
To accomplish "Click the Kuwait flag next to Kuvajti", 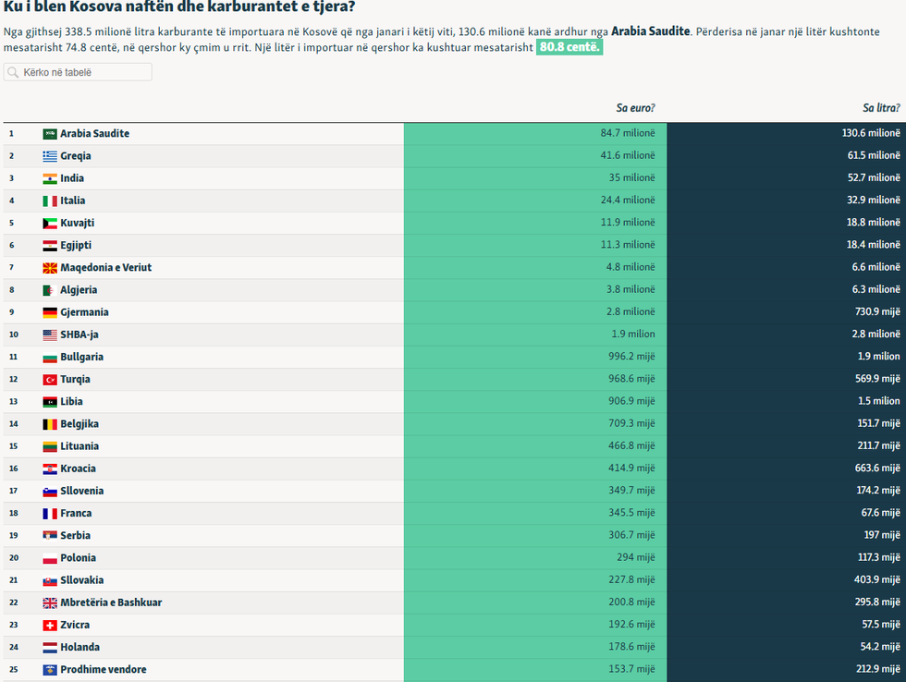I will pos(50,223).
